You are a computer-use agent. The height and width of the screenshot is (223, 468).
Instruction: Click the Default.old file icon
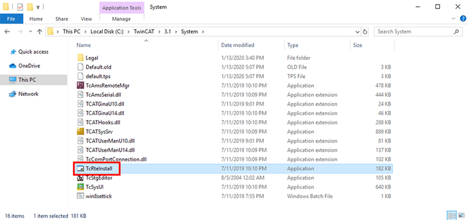81,67
